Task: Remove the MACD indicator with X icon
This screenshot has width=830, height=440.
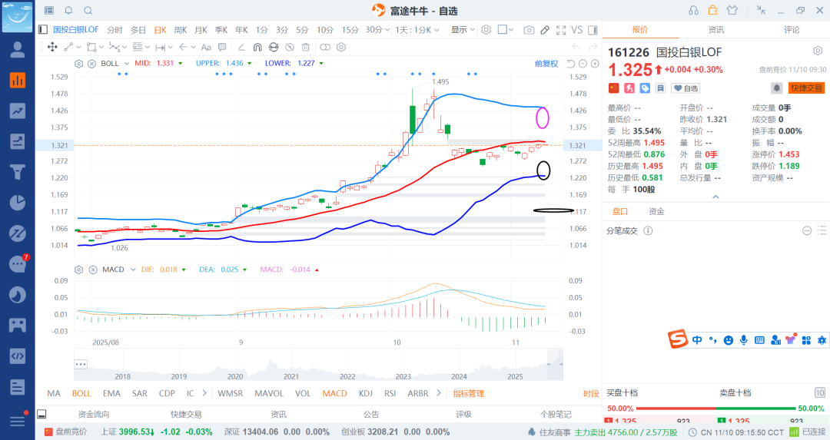Action: click(x=93, y=270)
